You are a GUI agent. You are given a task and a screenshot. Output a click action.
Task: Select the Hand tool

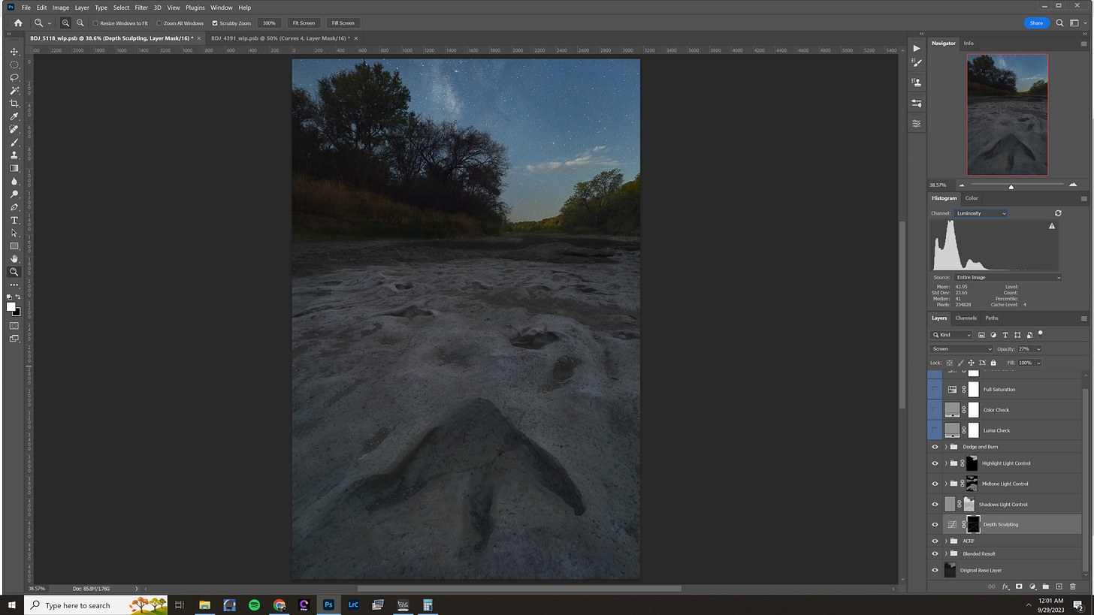click(x=14, y=259)
